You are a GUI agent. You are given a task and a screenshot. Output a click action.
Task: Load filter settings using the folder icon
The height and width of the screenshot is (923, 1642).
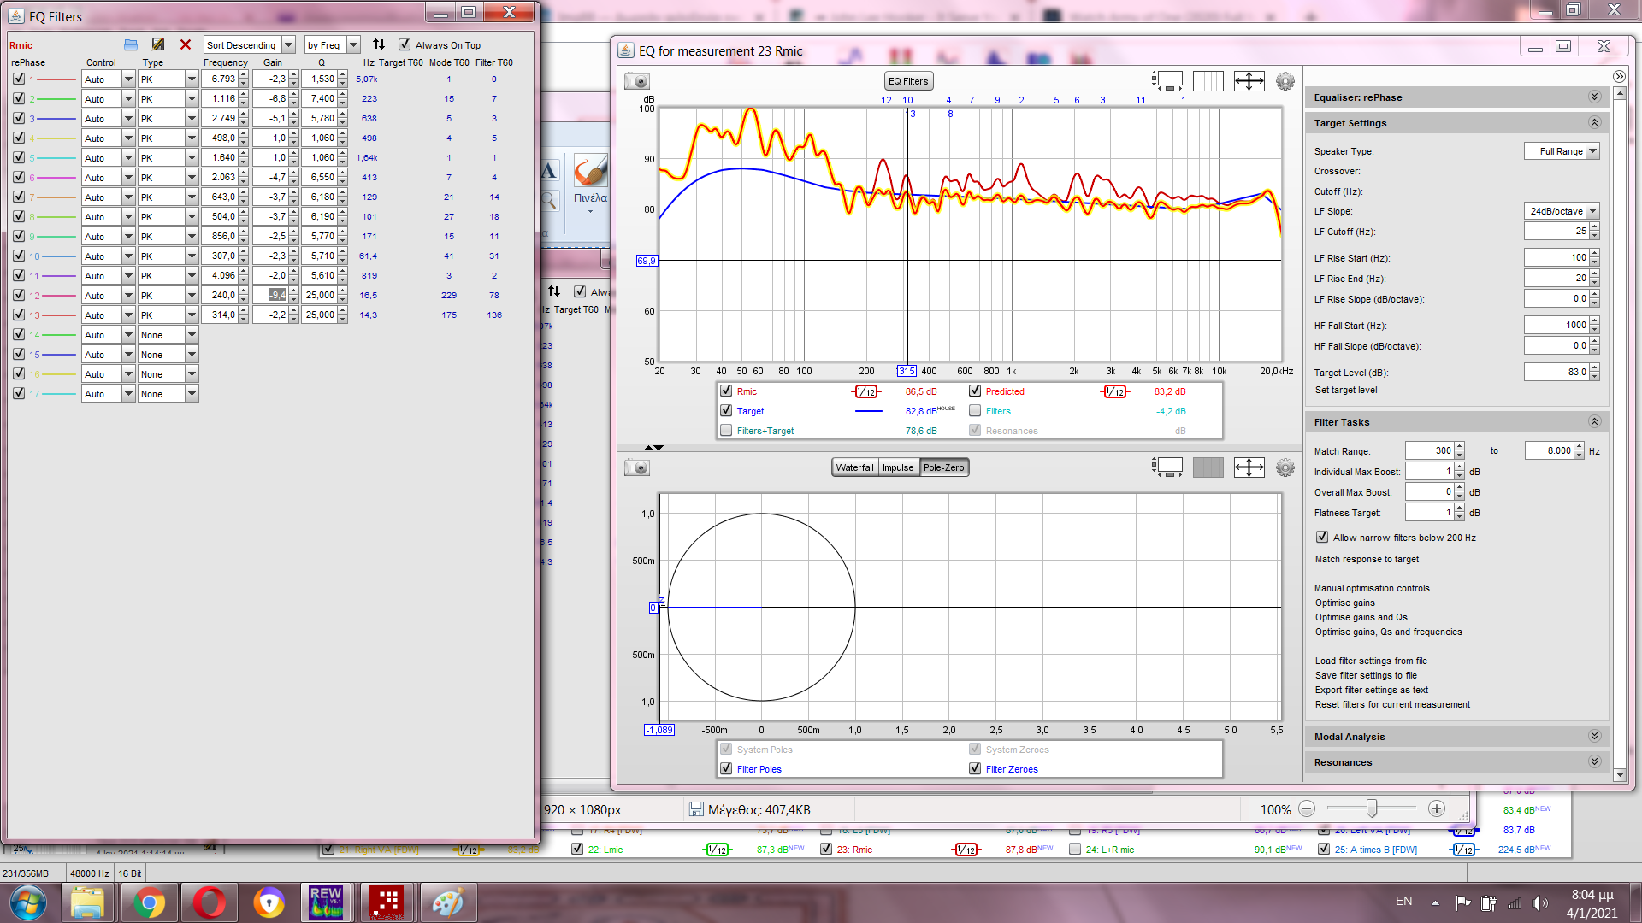130,44
